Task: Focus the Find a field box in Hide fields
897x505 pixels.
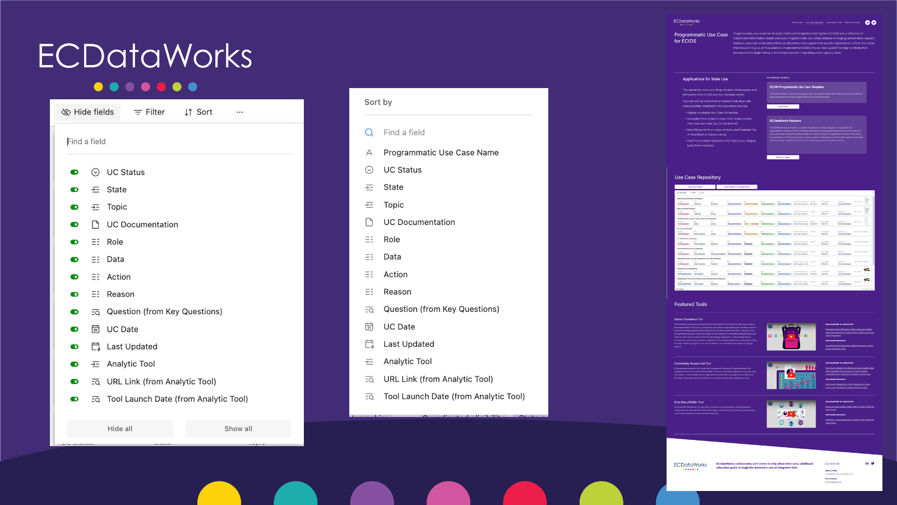Action: pyautogui.click(x=179, y=141)
